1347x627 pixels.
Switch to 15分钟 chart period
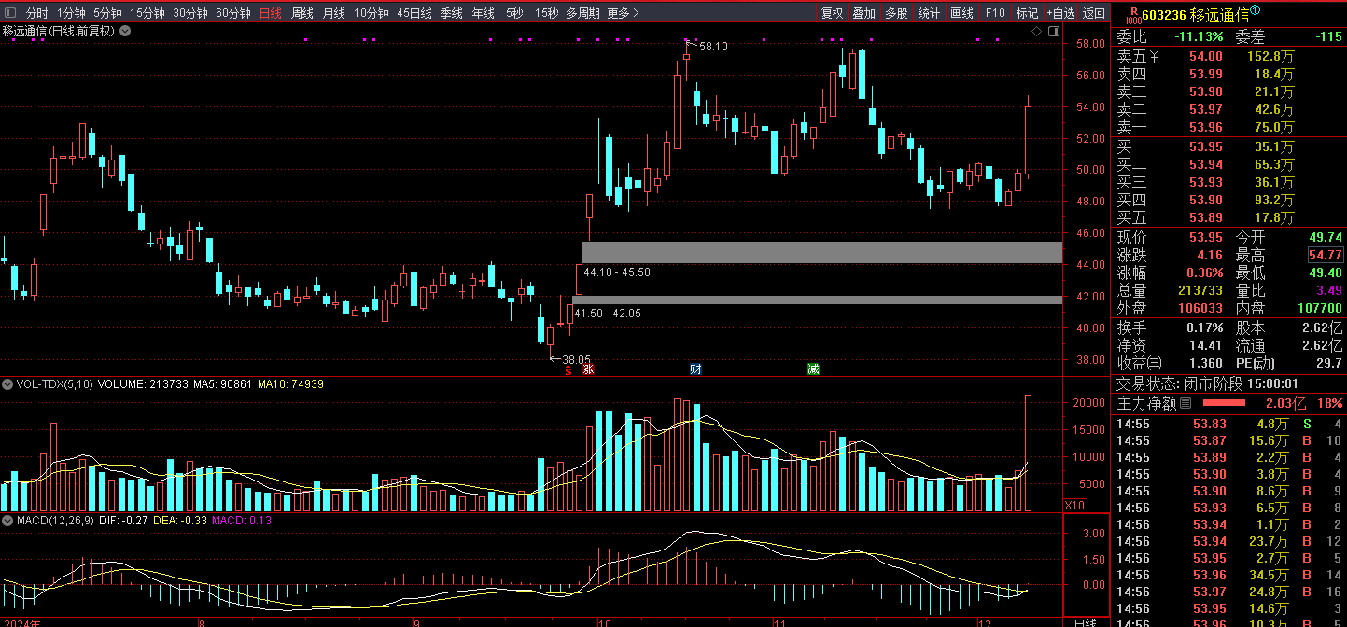point(147,13)
